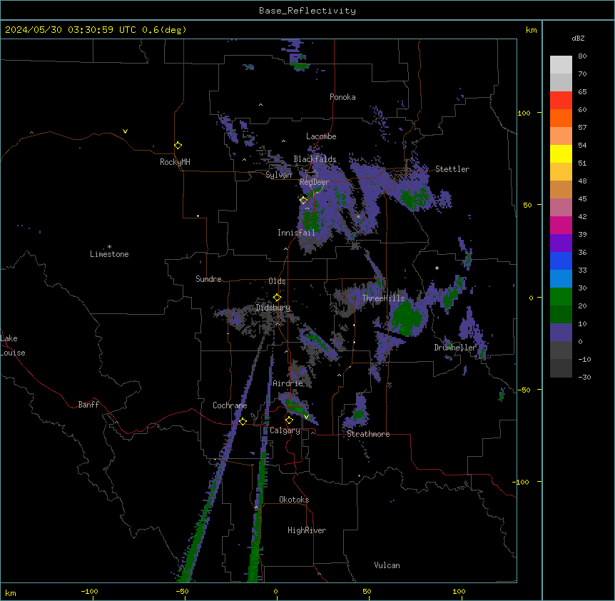Click the Calgary city label
Viewport: 615px width, 601px height.
[285, 430]
